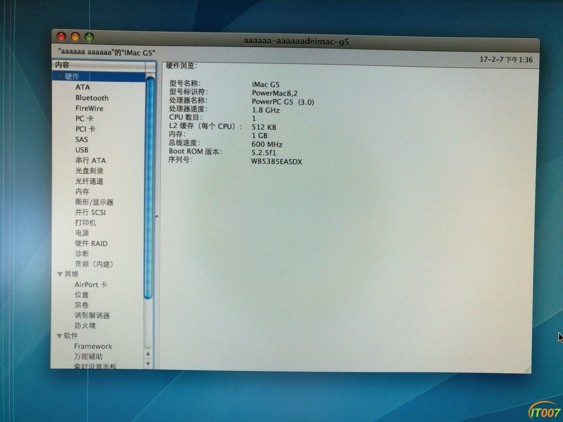This screenshot has height=422, width=563.
Task: Select 电源 in the hardware list
Action: click(x=82, y=233)
